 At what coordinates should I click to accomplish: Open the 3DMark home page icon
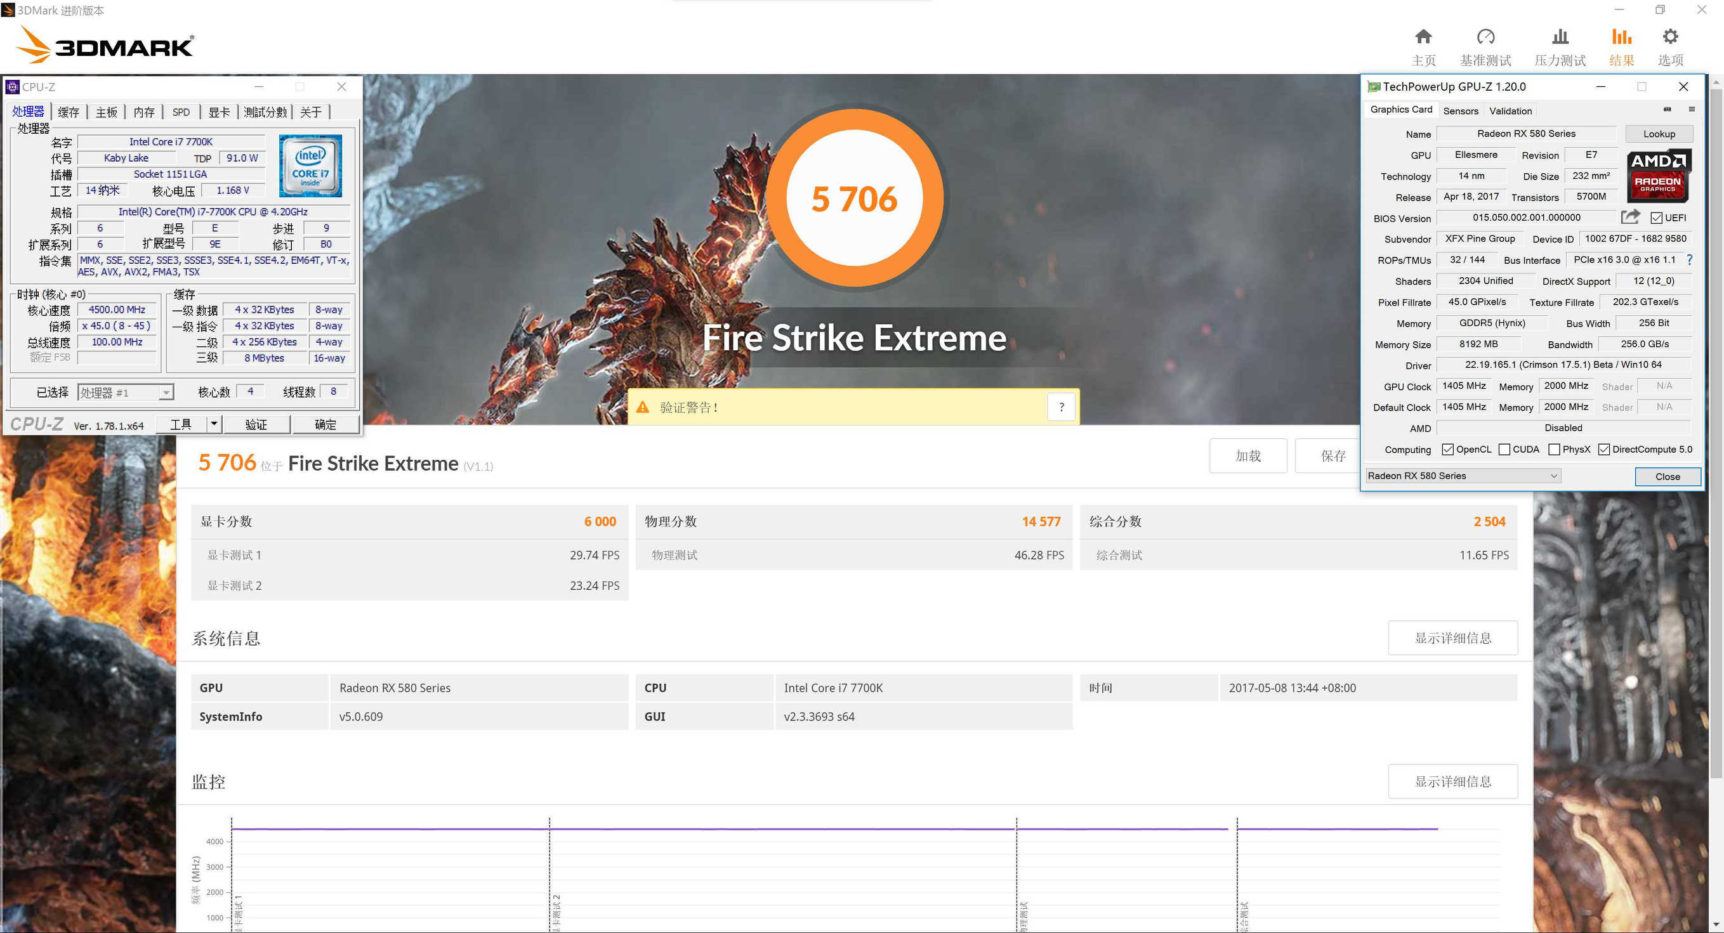[1423, 37]
